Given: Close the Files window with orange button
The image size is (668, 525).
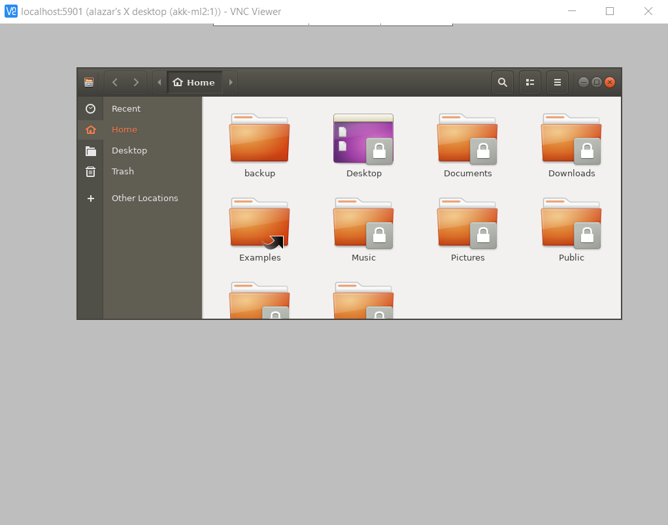Looking at the screenshot, I should pyautogui.click(x=610, y=82).
